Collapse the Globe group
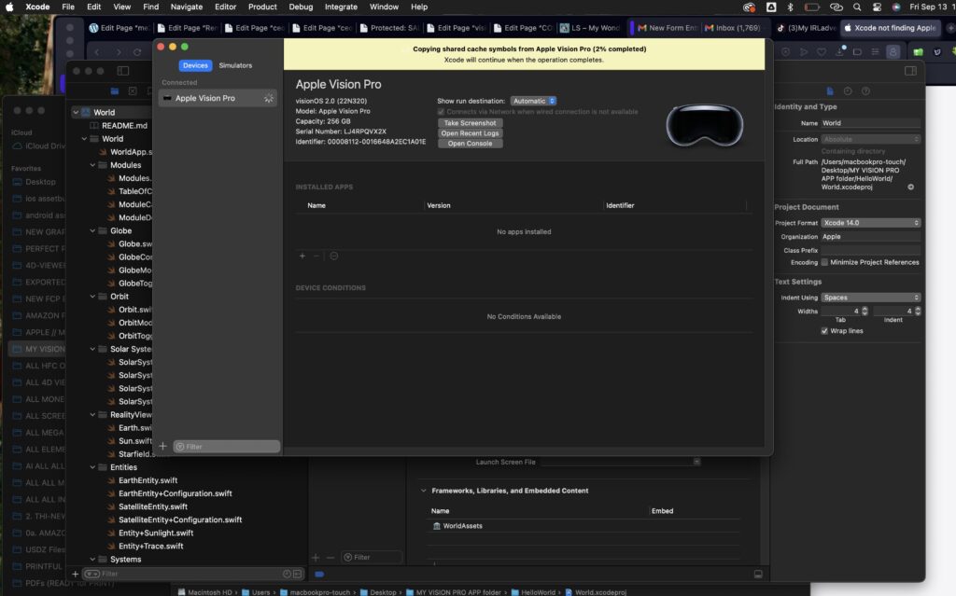The width and height of the screenshot is (956, 596). click(x=92, y=231)
